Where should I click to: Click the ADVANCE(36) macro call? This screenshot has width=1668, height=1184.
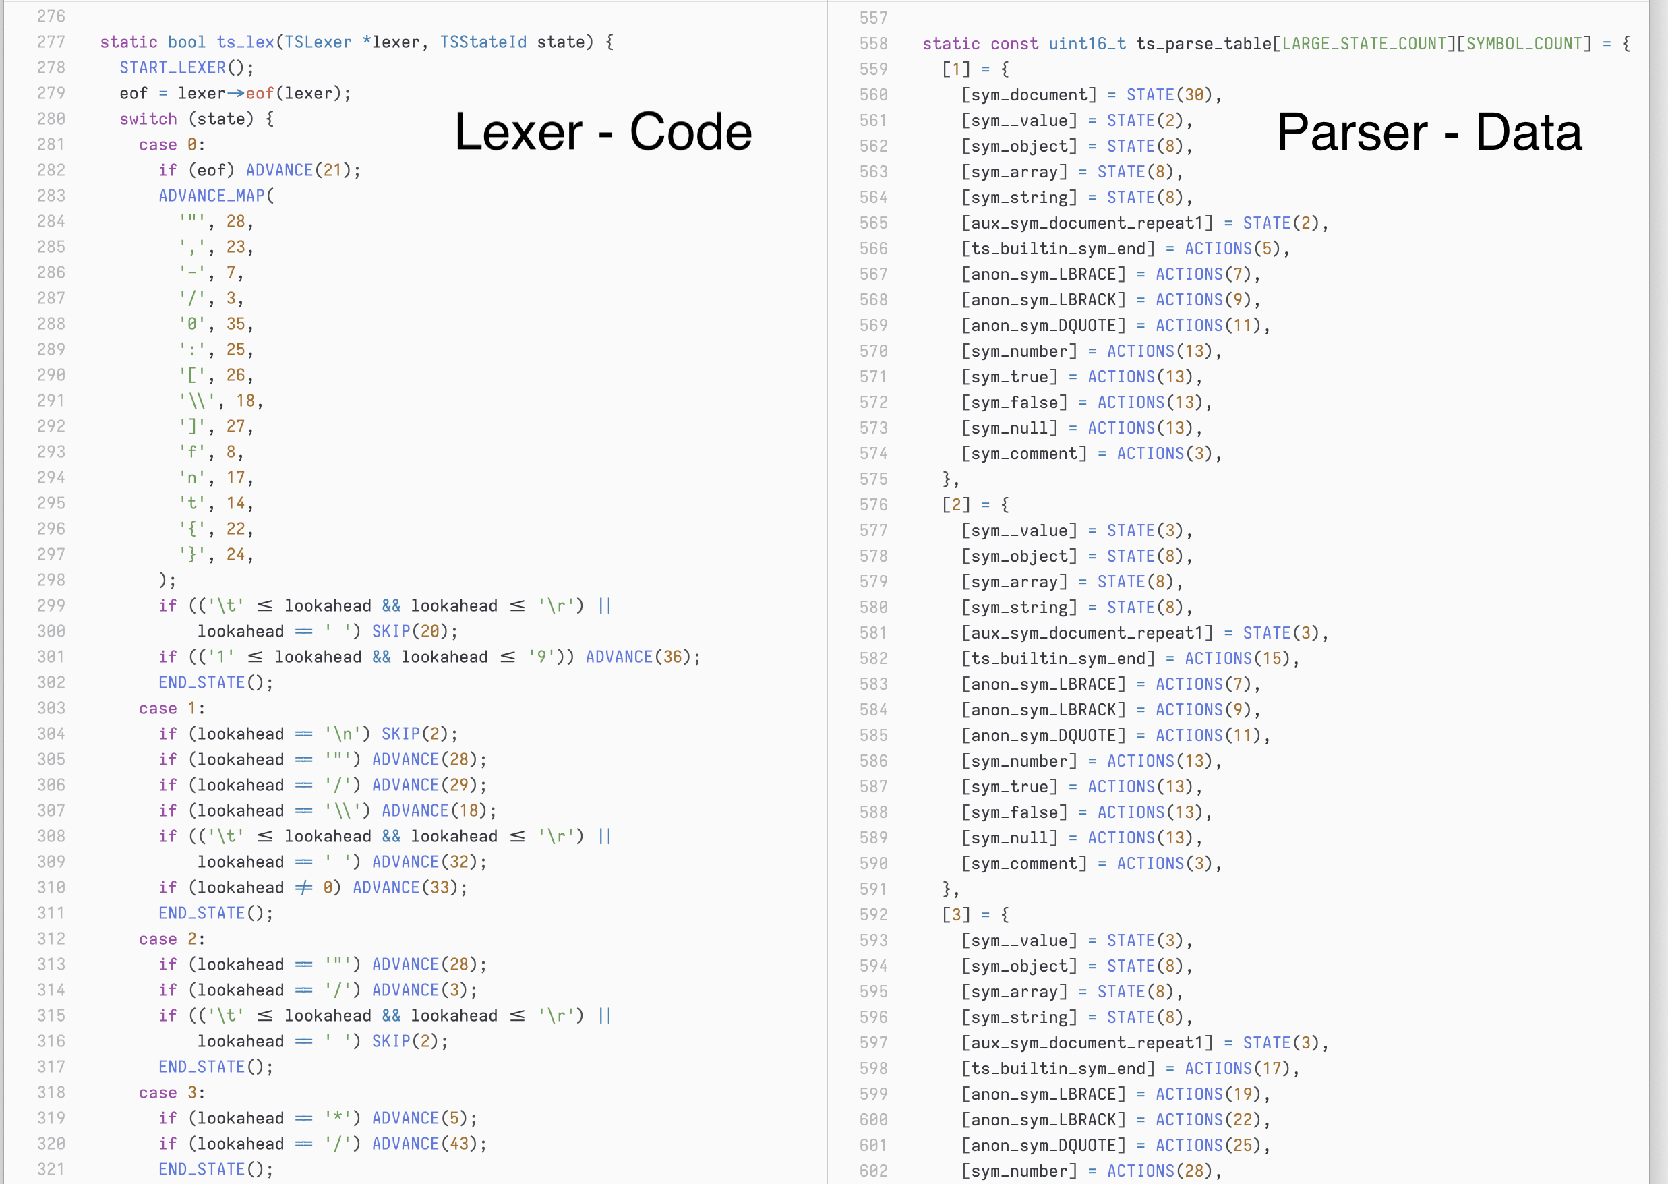[x=639, y=657]
